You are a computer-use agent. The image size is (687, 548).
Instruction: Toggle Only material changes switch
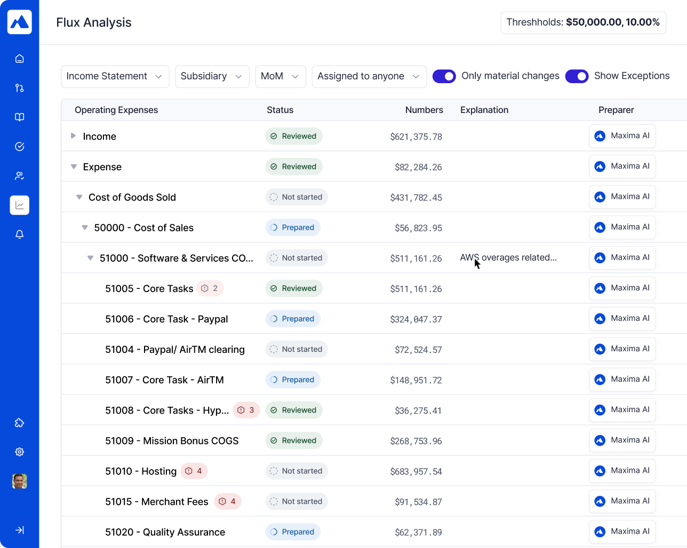pyautogui.click(x=444, y=76)
